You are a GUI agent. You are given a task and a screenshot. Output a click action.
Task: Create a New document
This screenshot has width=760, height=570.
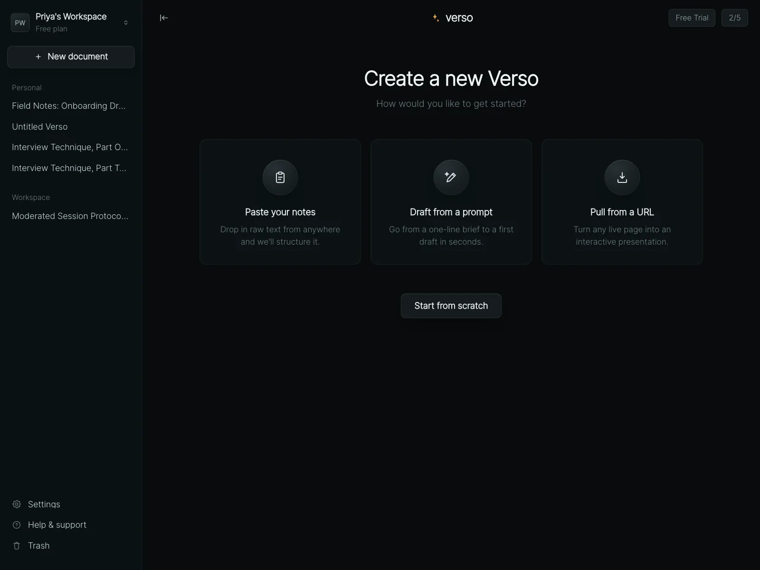point(71,57)
